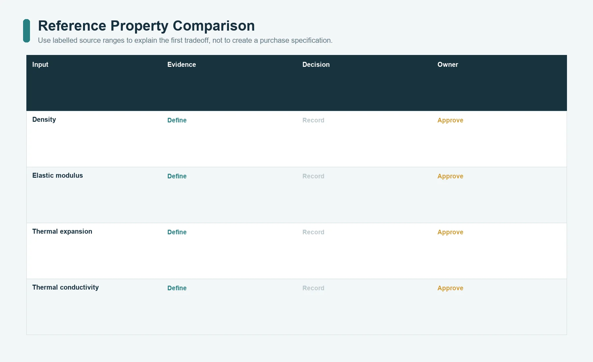This screenshot has height=362, width=593.
Task: Click the Reference Property Comparison title
Action: click(x=146, y=26)
